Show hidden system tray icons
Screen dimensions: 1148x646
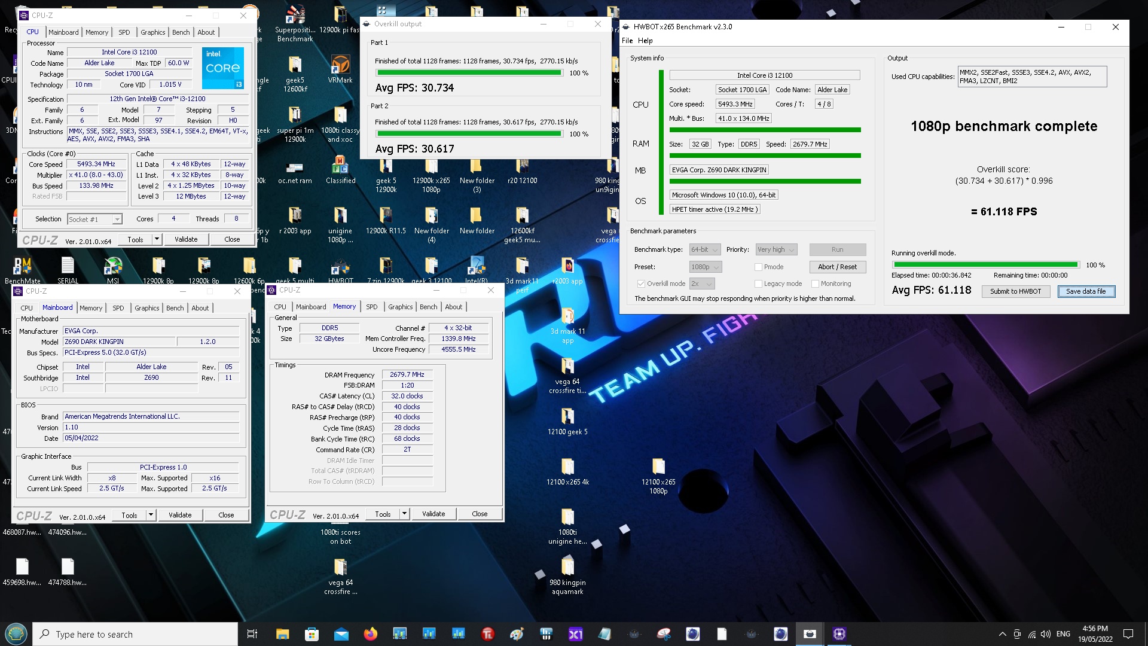1002,634
